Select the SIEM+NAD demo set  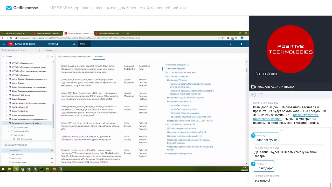[x=19, y=163]
